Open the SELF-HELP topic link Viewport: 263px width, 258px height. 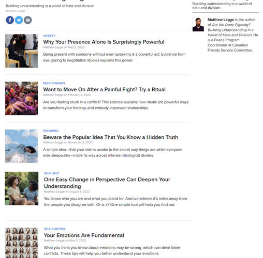(51, 173)
